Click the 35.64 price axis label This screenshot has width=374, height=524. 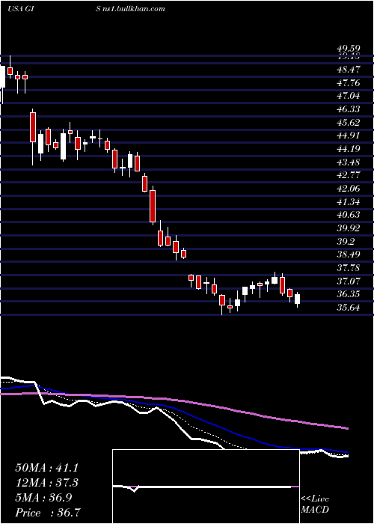349,308
